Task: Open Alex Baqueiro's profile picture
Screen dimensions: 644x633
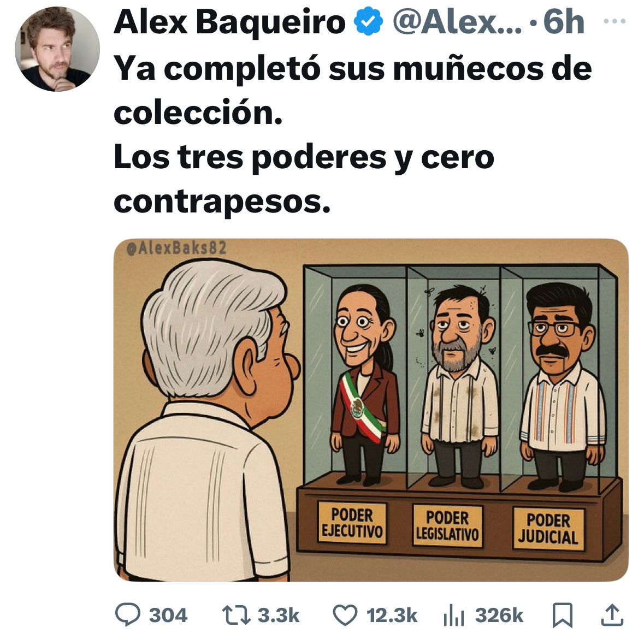Action: pos(57,49)
